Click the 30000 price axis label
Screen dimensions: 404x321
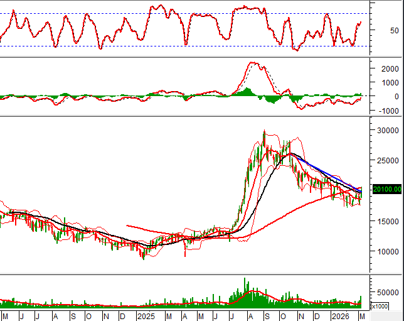click(388, 131)
